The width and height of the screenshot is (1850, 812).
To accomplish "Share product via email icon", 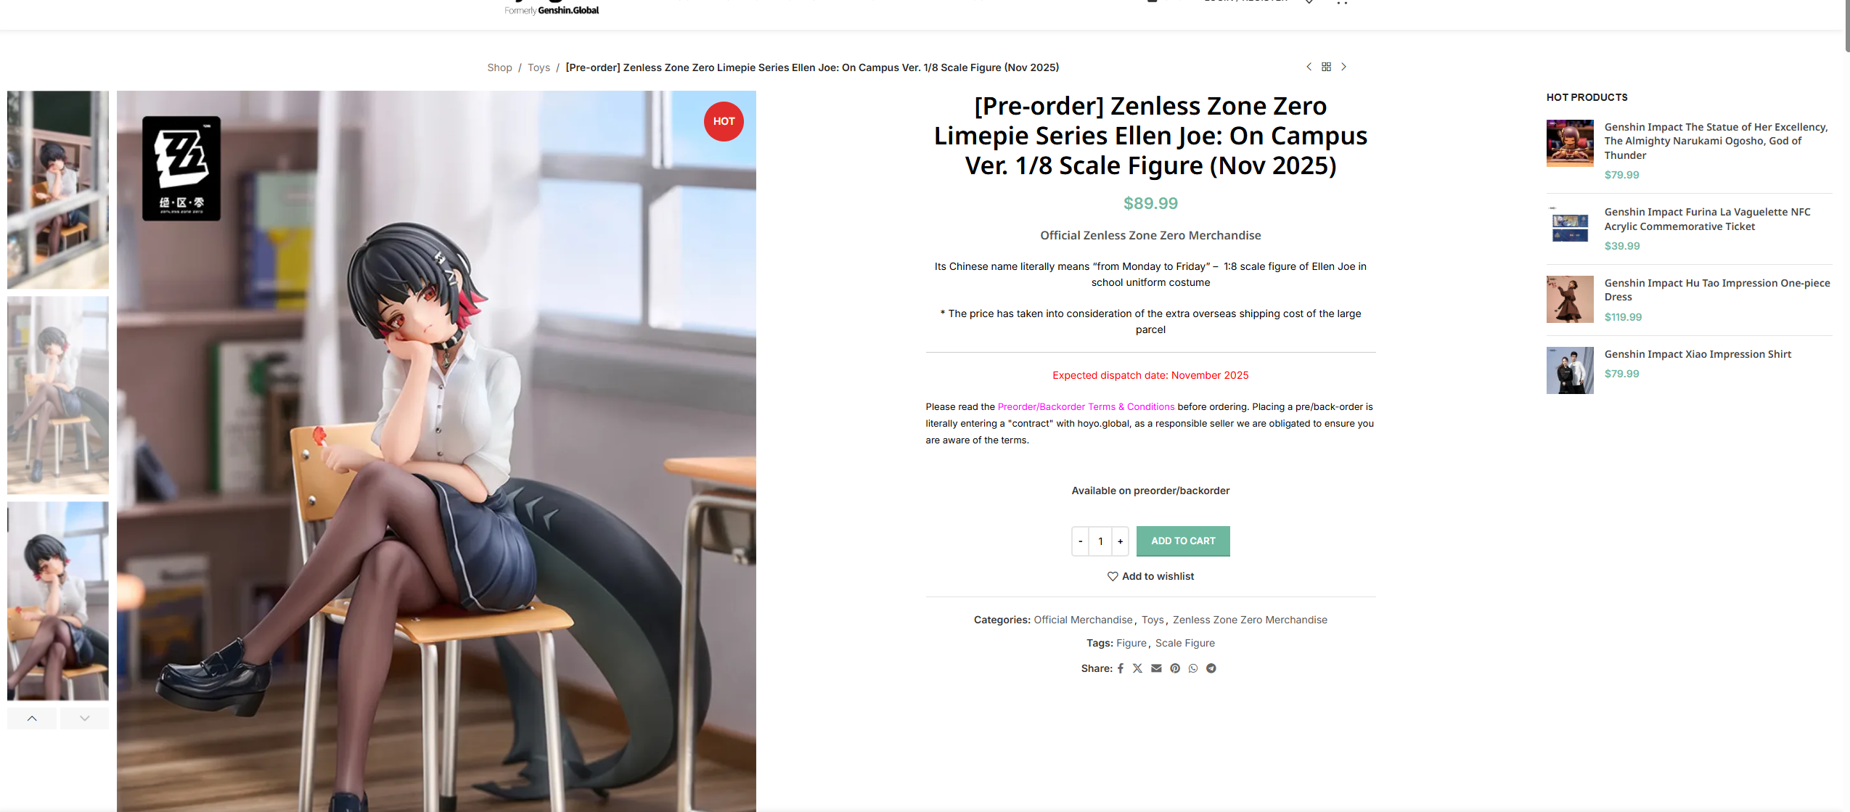I will coord(1156,668).
